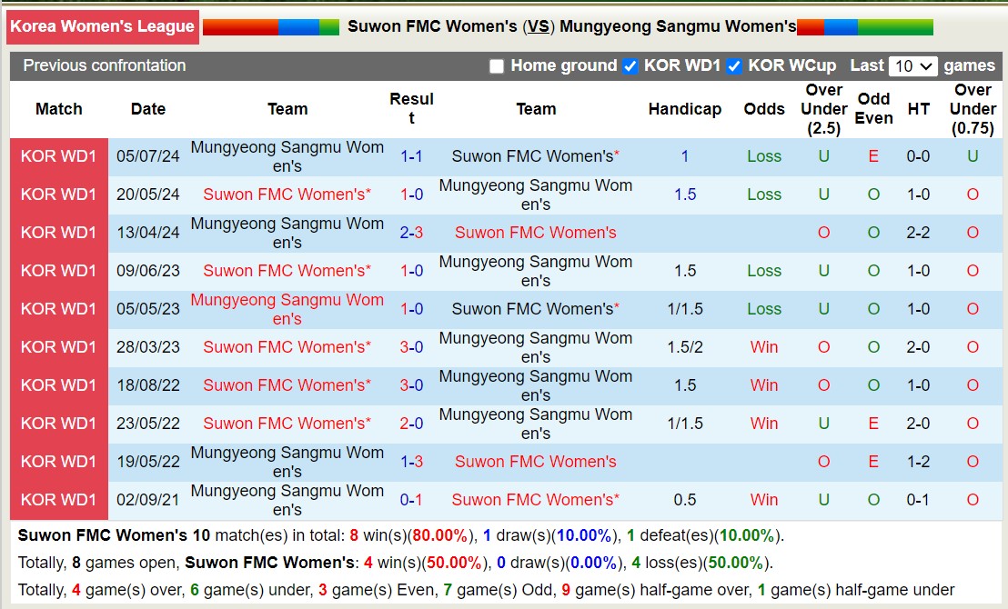Click the "Korea Women's League" banner

[103, 26]
